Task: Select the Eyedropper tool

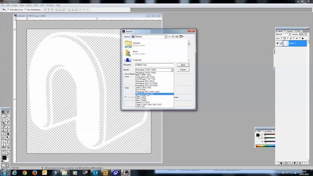Action: tap(7, 149)
